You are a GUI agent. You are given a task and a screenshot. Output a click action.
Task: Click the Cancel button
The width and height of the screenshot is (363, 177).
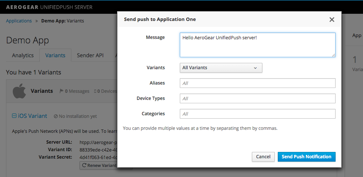263,157
